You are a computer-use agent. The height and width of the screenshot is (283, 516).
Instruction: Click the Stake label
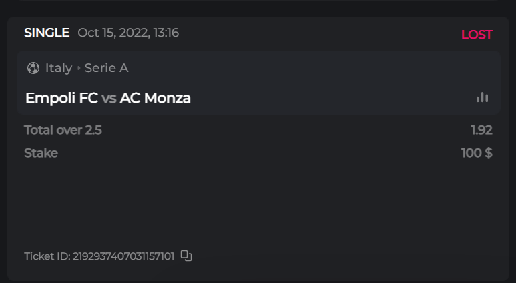(41, 153)
